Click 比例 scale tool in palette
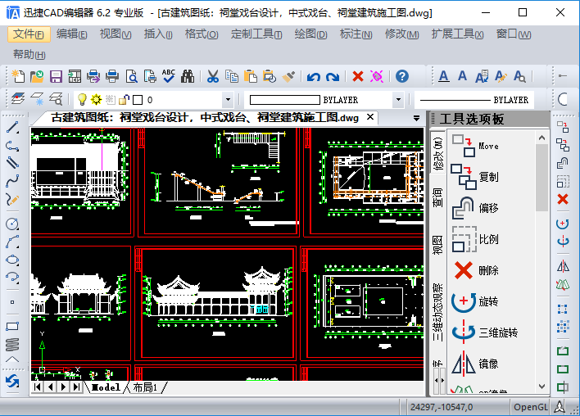 coord(475,239)
